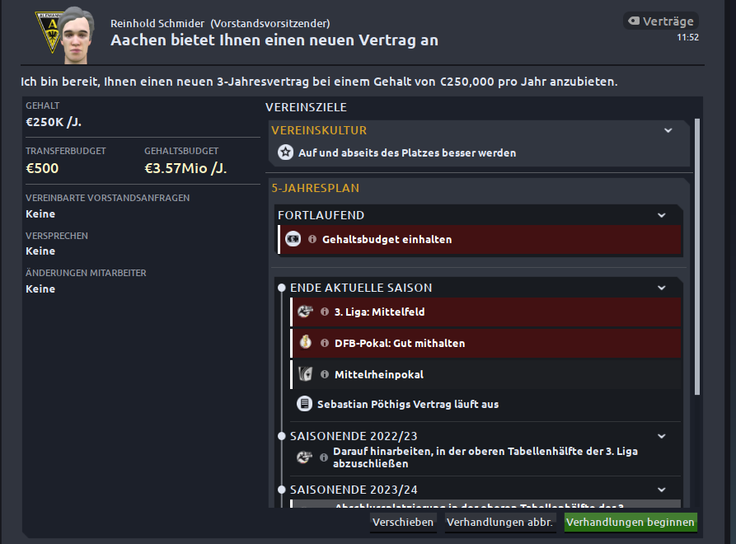The height and width of the screenshot is (544, 736).
Task: Click the 3. Liga competition icon
Action: coord(305,312)
